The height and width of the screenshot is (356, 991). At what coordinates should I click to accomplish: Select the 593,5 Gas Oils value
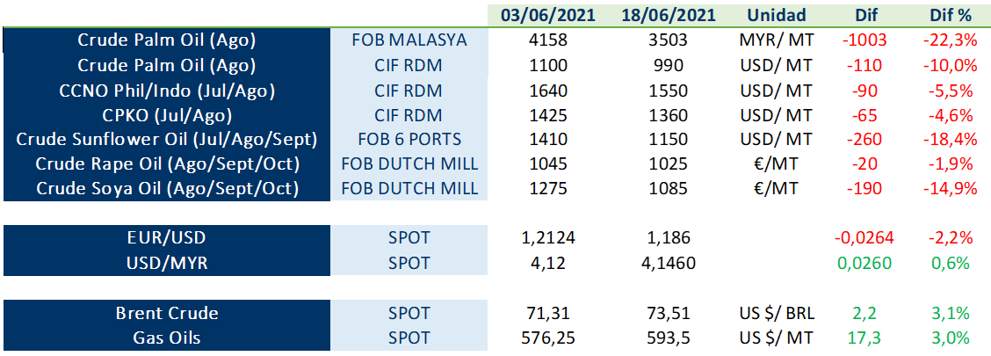668,338
